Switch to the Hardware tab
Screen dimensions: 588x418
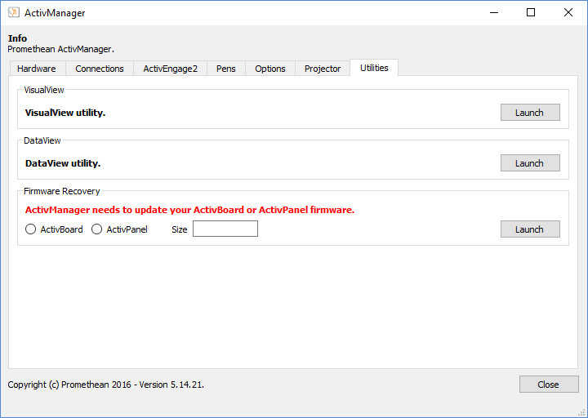point(37,69)
